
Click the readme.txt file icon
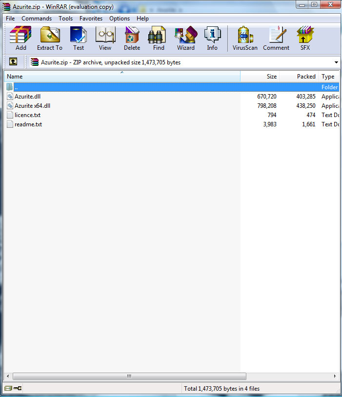[x=10, y=124]
